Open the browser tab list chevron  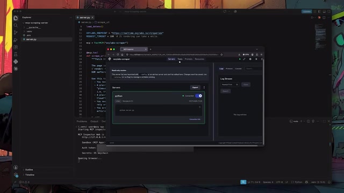(x=257, y=49)
